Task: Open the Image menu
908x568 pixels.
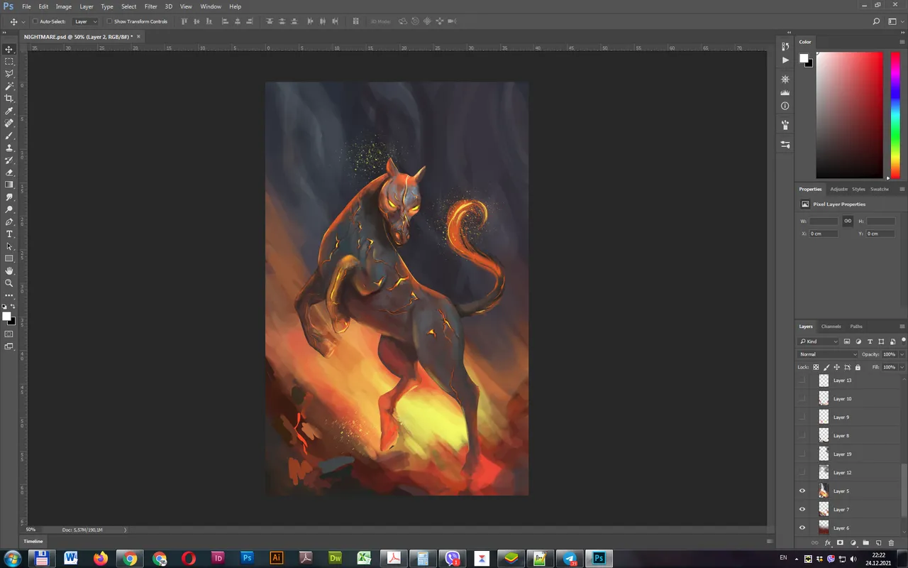Action: [64, 6]
